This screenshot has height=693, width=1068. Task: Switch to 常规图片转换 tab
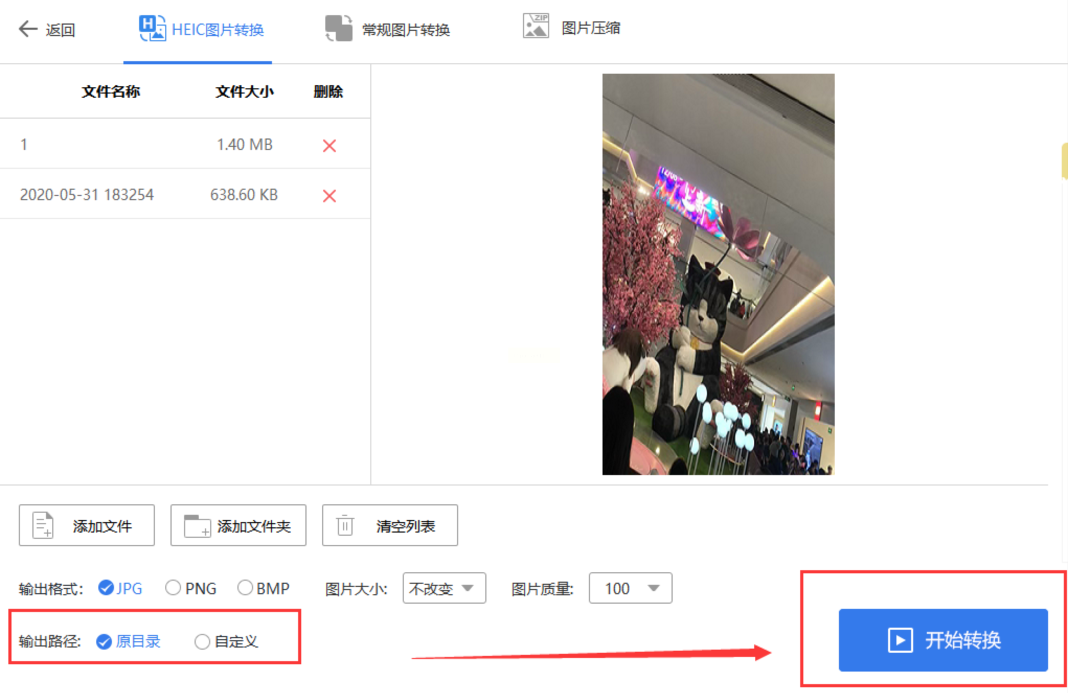405,30
